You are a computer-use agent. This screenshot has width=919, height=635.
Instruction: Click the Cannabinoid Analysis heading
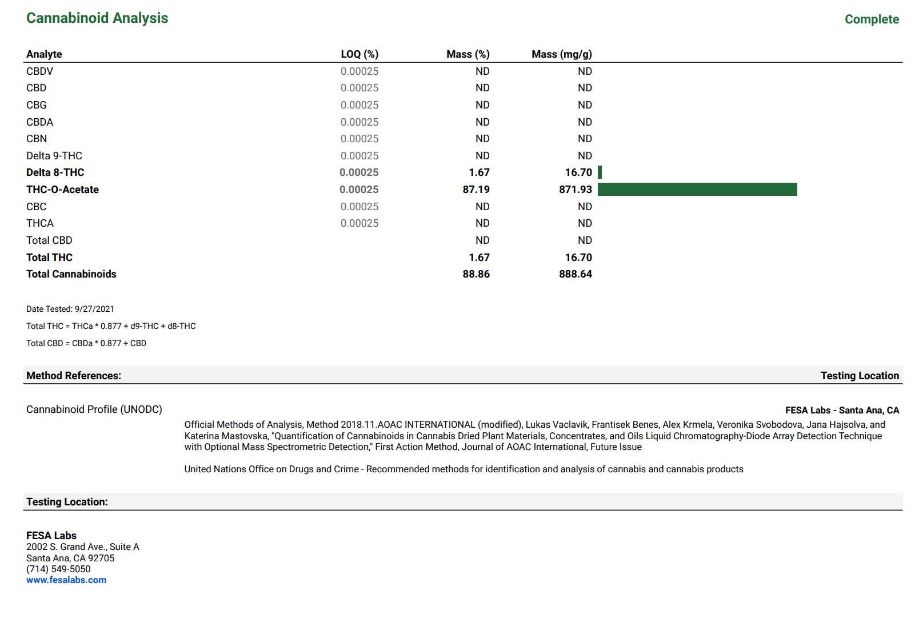pos(97,18)
